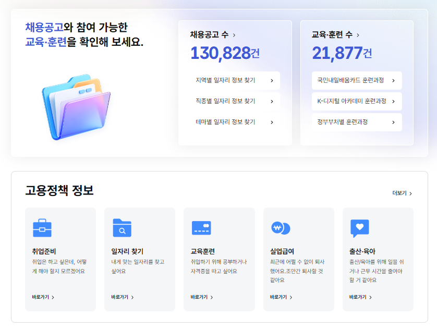Click the chevron on the K-디지털 아카데미 row
Screen dimensions: 437x330
[393, 102]
